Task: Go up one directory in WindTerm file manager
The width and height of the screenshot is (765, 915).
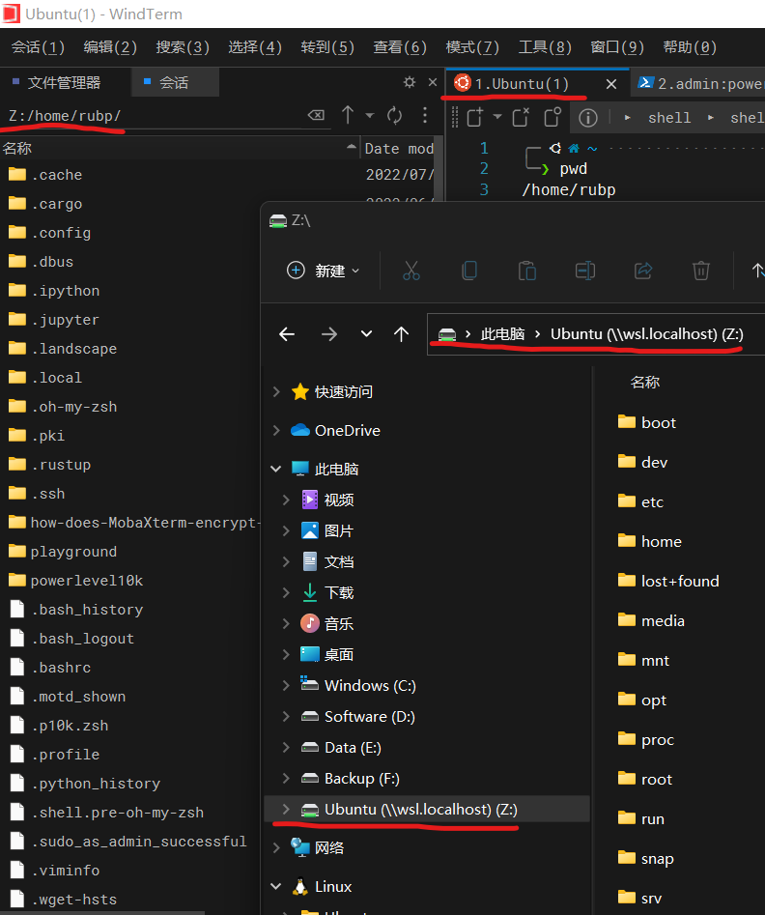Action: tap(348, 115)
